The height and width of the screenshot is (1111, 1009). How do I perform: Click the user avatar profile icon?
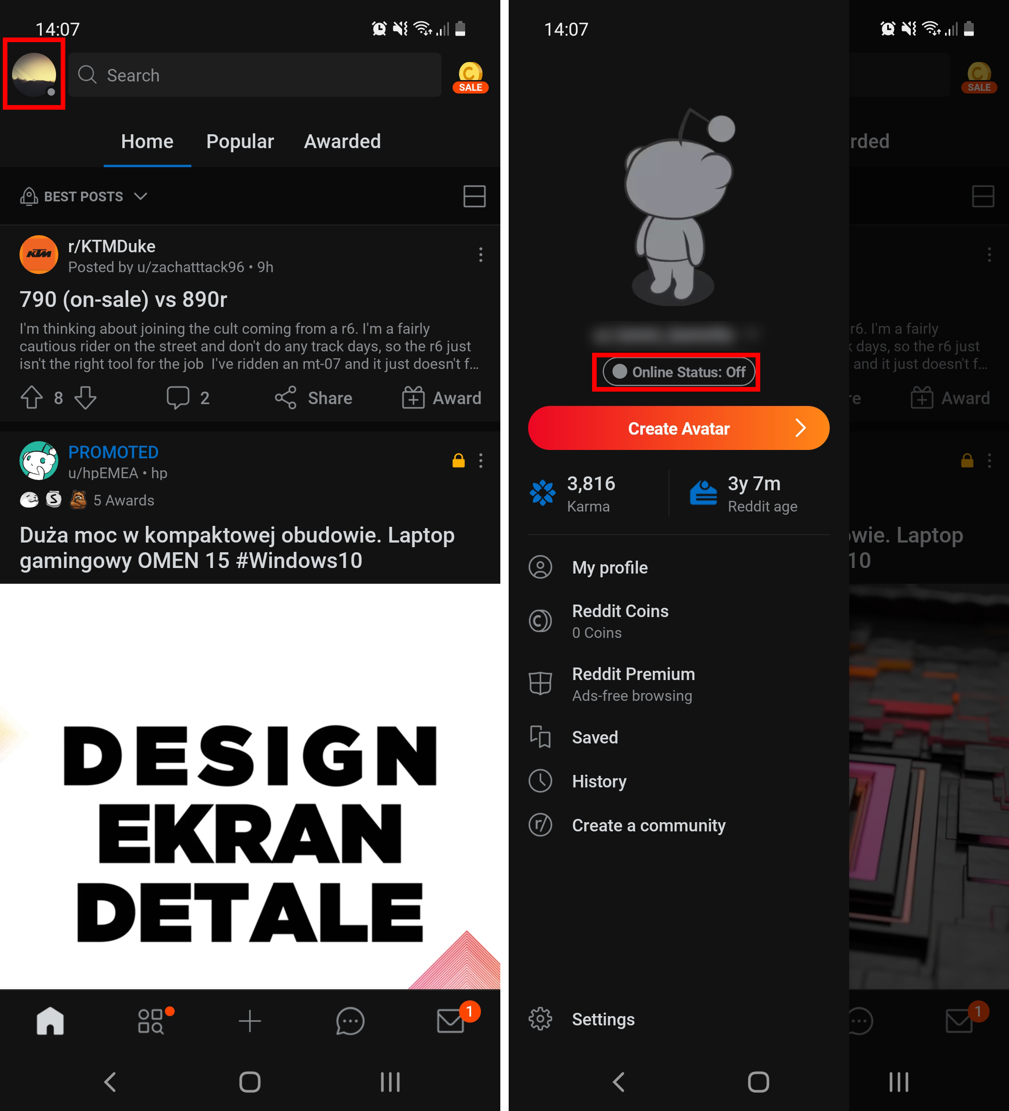[x=35, y=75]
